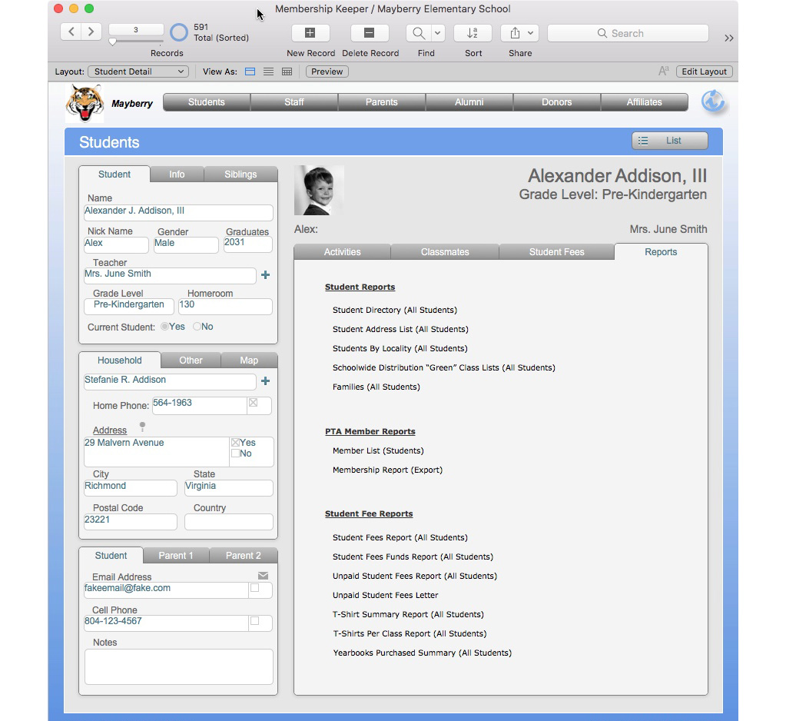The image size is (786, 721).
Task: Click the Mayberry tiger logo
Action: click(x=85, y=103)
